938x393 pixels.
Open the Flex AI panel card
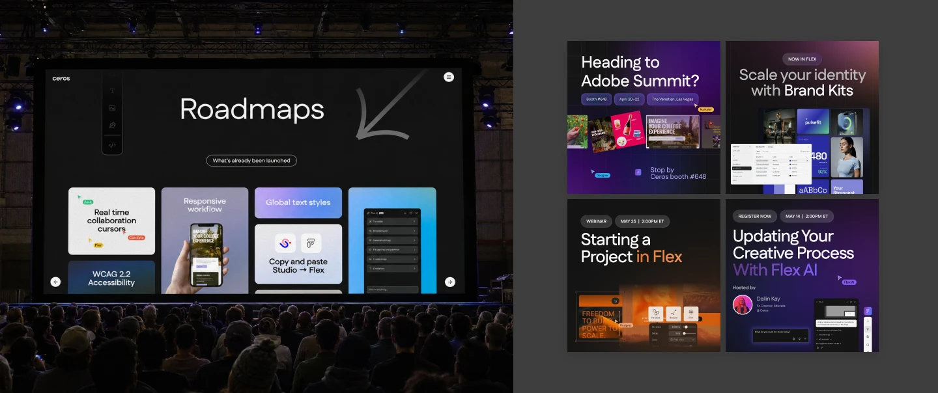coord(392,241)
